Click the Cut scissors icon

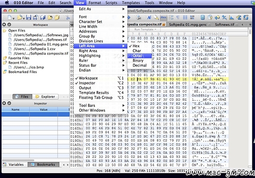(x=68, y=17)
